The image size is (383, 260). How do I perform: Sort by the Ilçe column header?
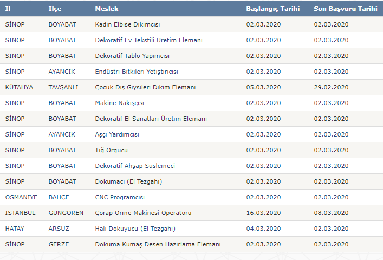(55, 9)
